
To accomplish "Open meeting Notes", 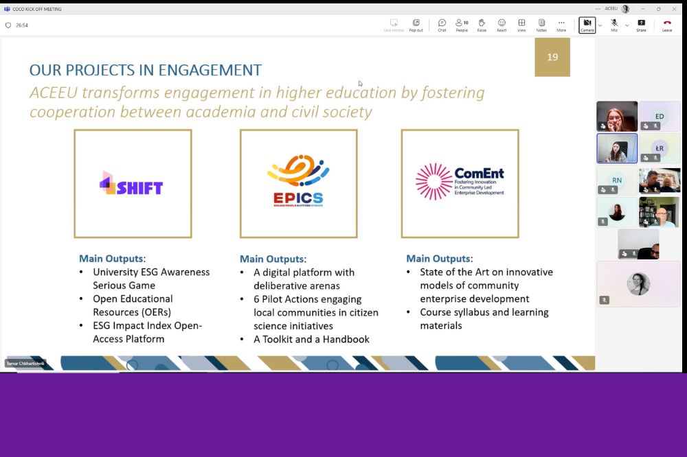I will (x=541, y=25).
